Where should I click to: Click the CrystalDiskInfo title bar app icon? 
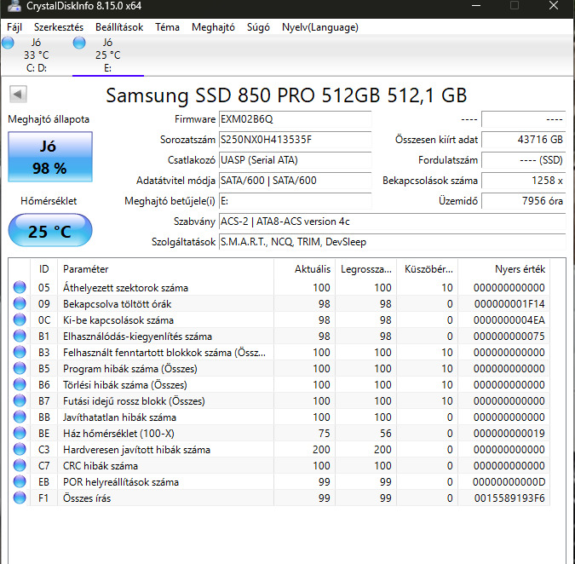tap(14, 5)
